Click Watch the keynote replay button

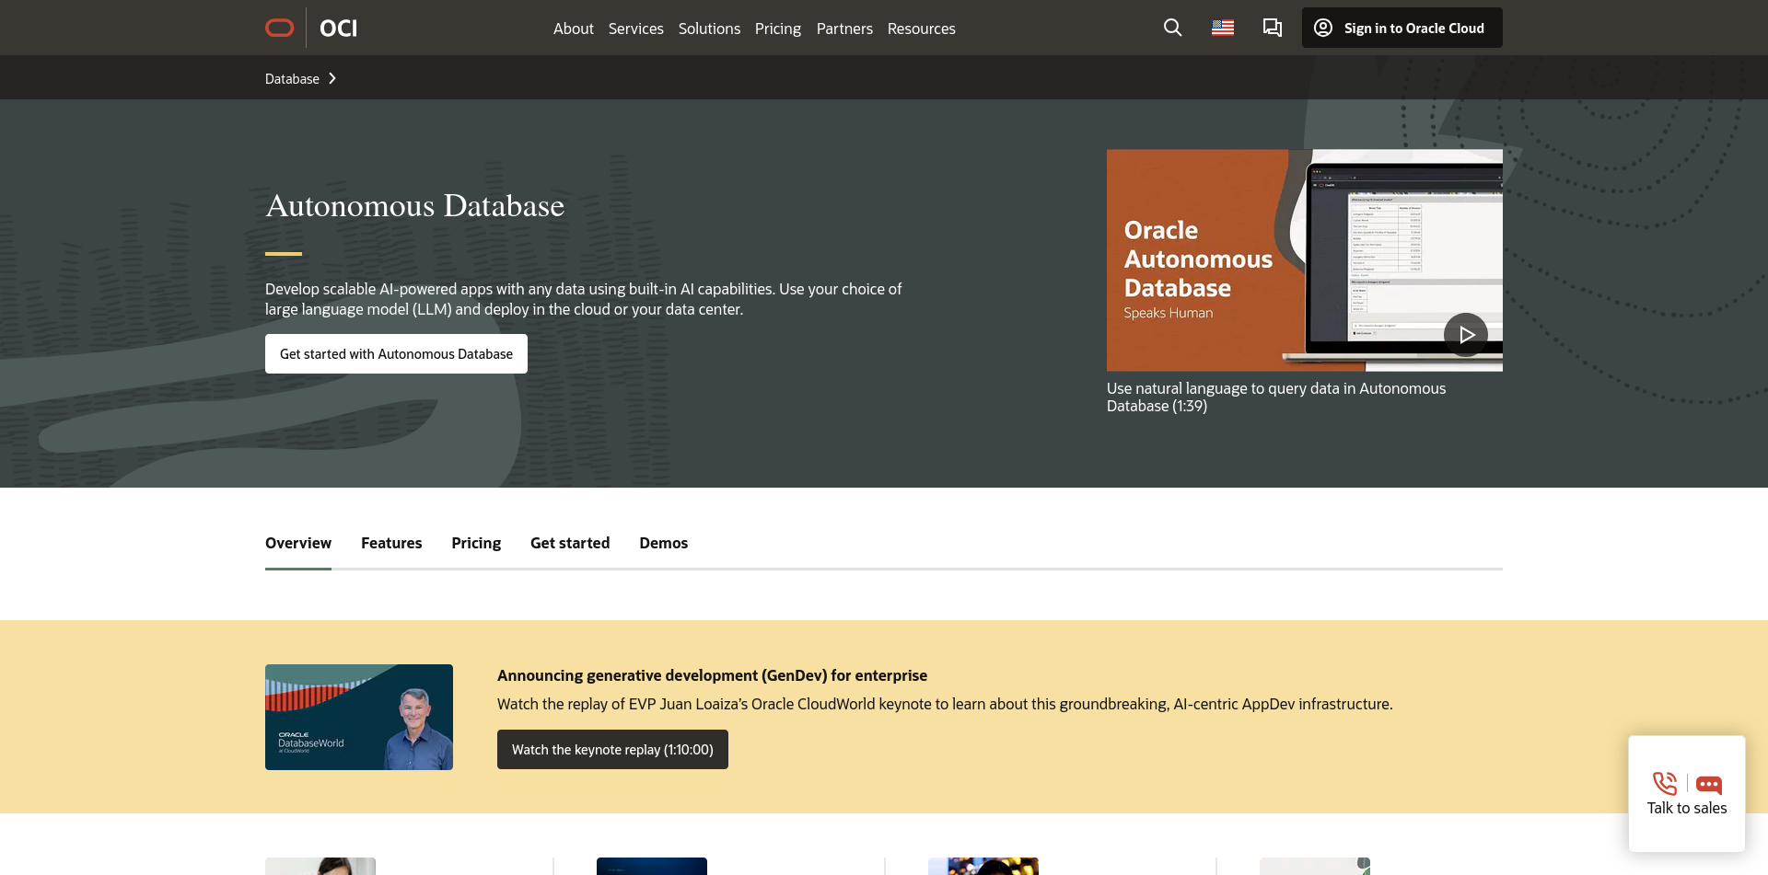pyautogui.click(x=612, y=750)
